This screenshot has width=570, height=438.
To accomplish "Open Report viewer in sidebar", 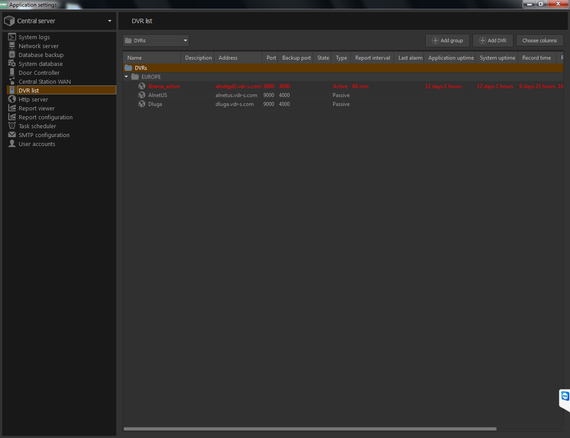I will tap(37, 108).
